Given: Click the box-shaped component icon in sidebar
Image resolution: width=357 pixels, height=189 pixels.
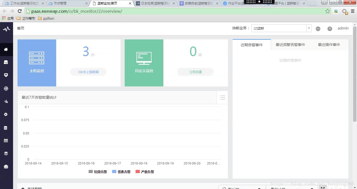Looking at the screenshot, I should click(x=6, y=75).
